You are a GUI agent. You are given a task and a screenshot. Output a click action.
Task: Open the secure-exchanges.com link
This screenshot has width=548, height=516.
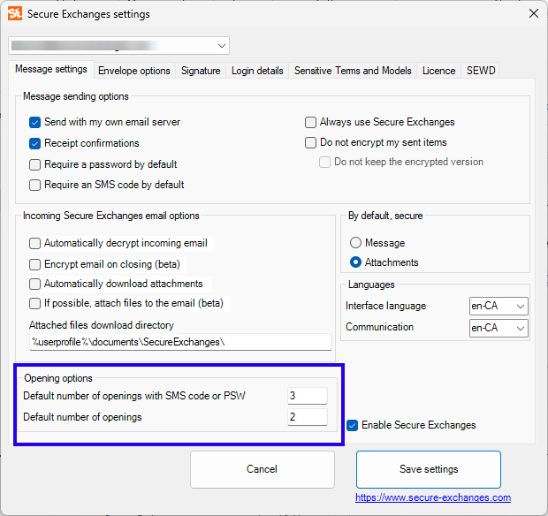point(433,497)
